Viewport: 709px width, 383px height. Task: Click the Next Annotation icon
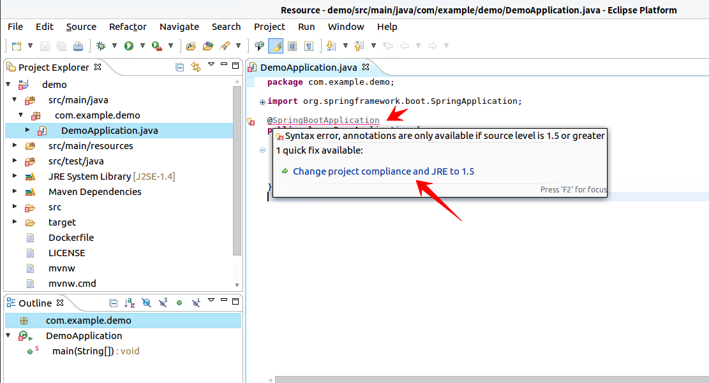click(x=331, y=46)
